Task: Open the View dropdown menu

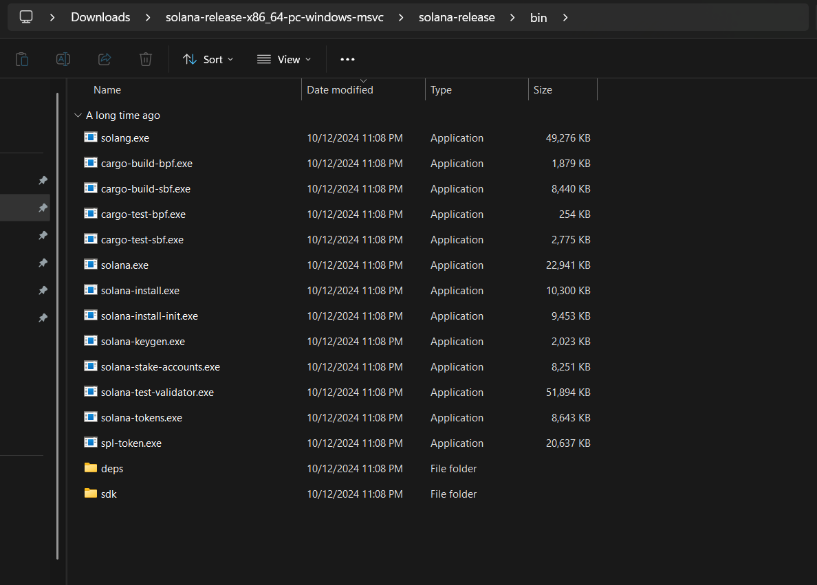Action: click(284, 59)
